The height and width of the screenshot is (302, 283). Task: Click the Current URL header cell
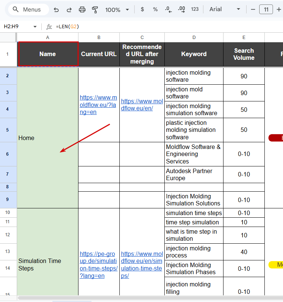click(x=99, y=54)
